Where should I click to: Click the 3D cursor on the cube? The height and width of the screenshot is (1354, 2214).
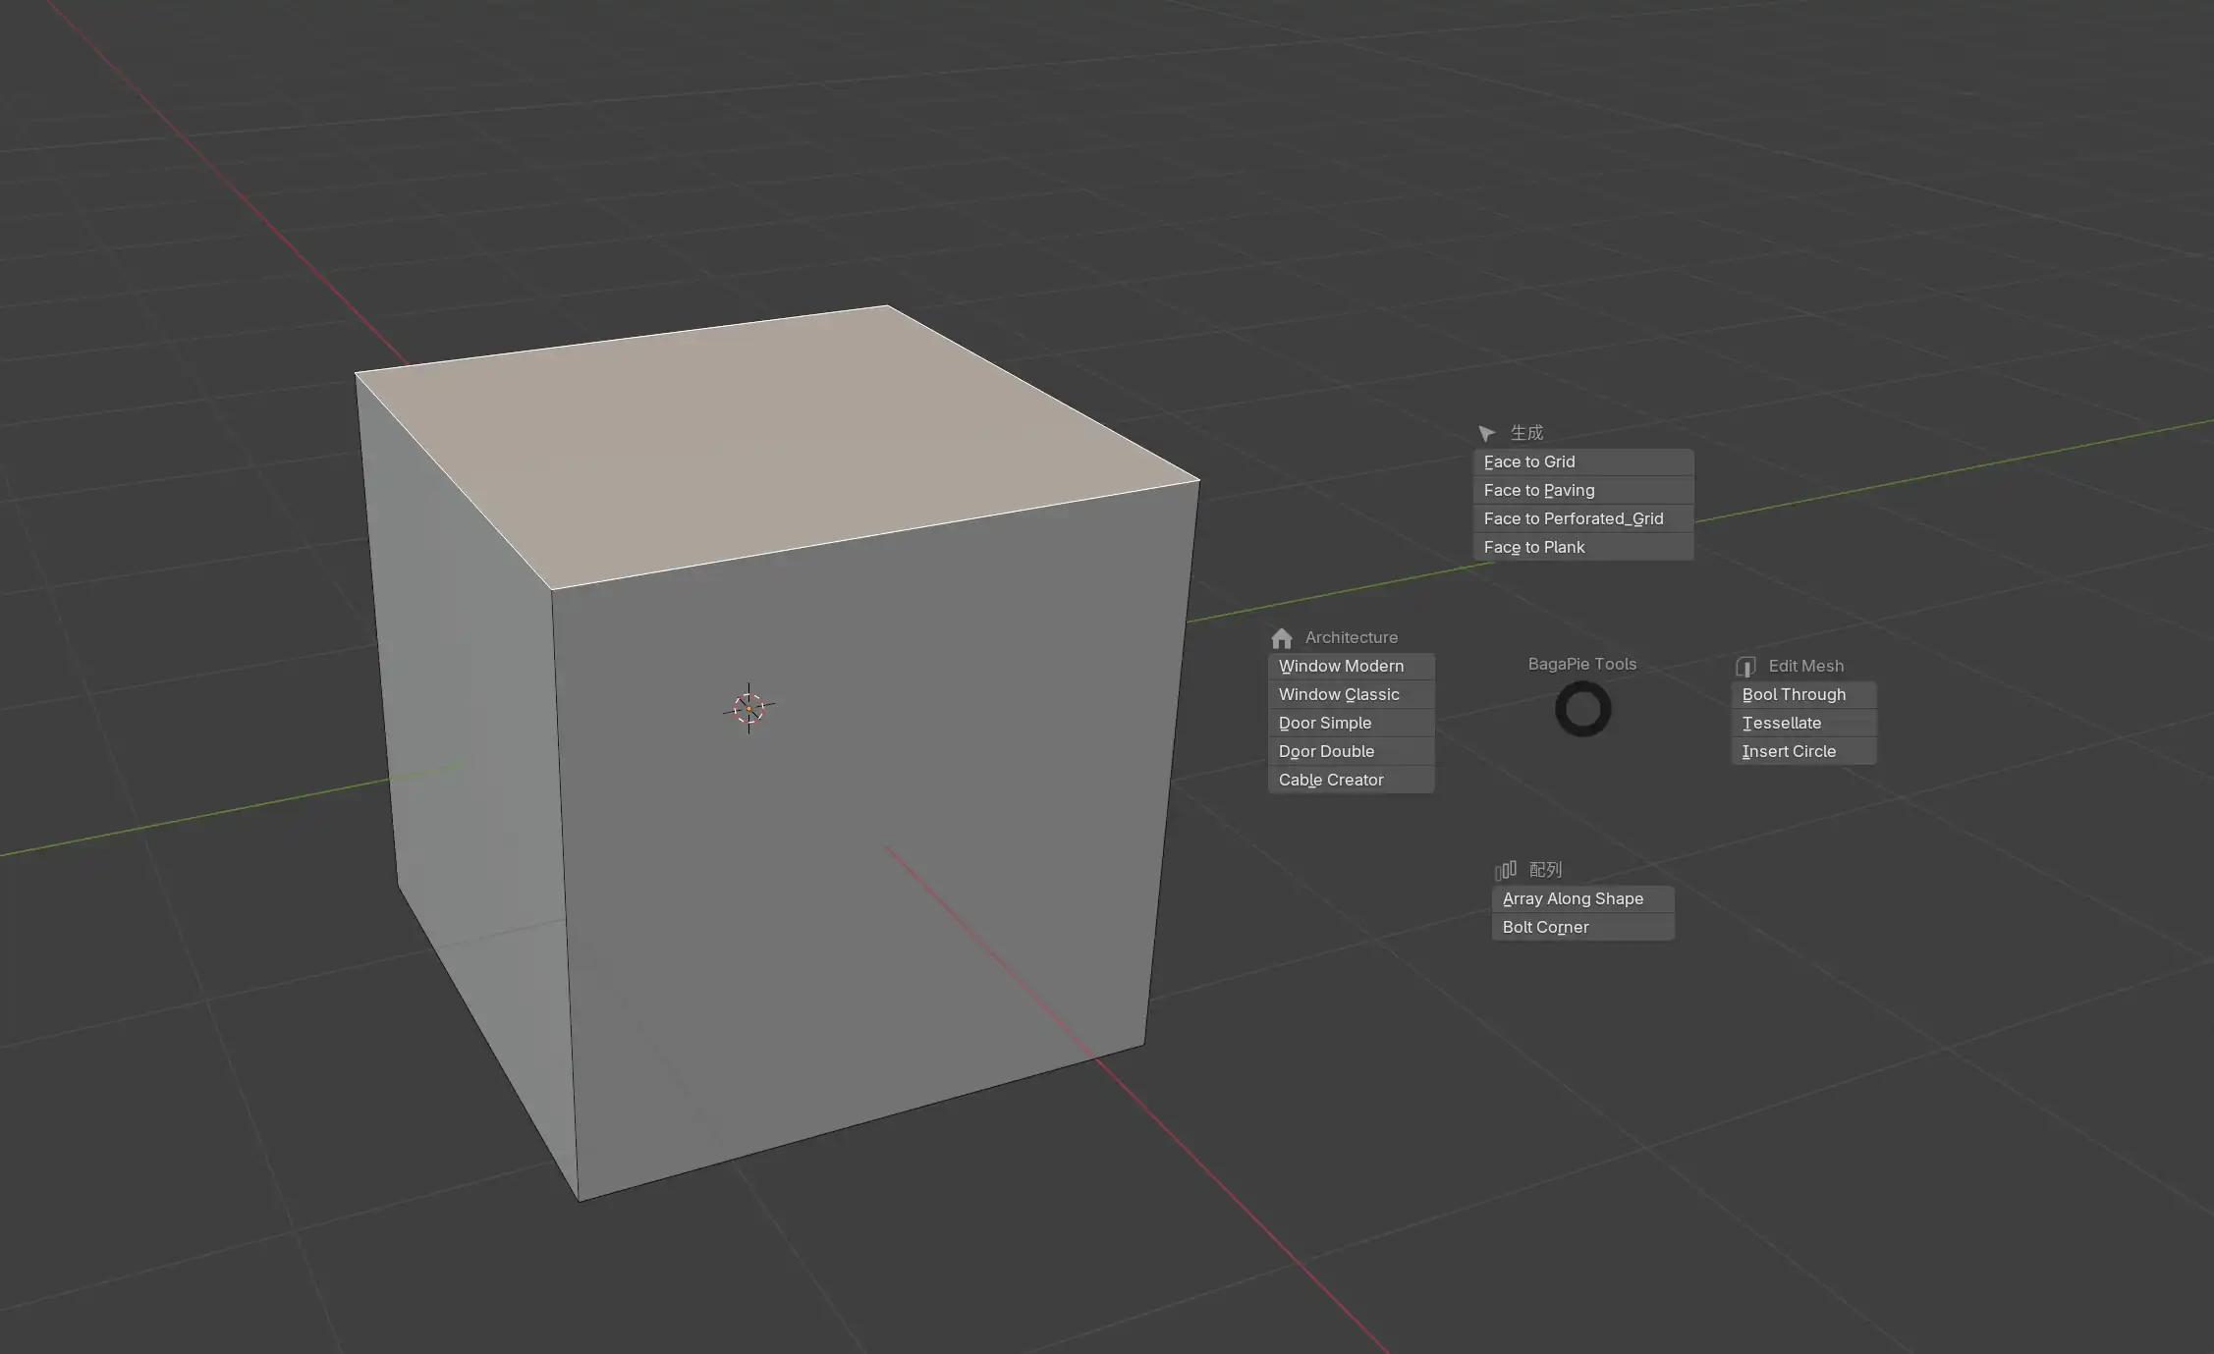pyautogui.click(x=748, y=708)
